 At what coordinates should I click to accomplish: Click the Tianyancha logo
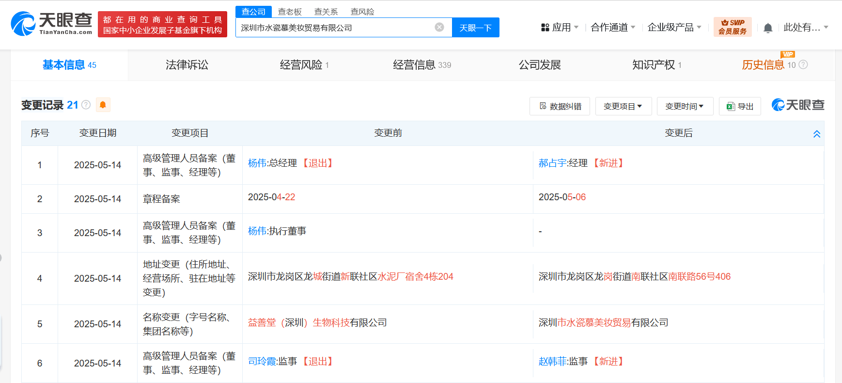tap(51, 24)
